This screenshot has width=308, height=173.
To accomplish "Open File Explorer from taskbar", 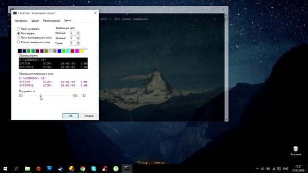I will point(27,169).
